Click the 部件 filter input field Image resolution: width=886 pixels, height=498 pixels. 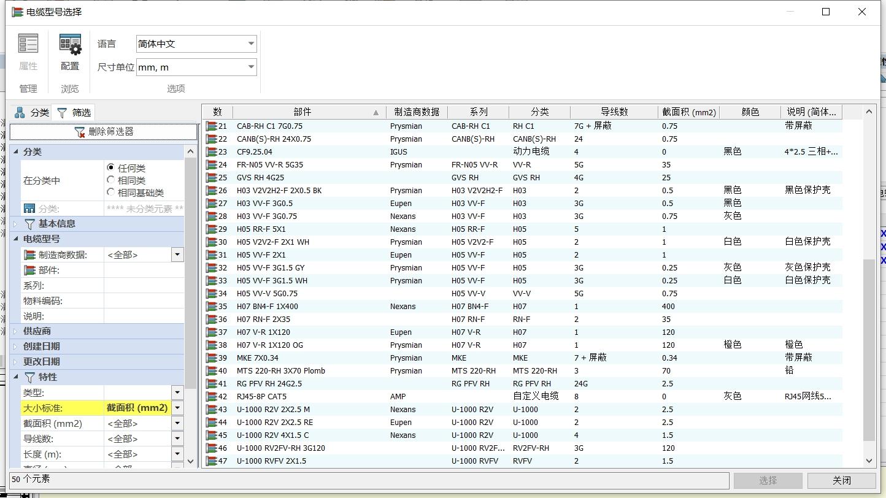(144, 270)
